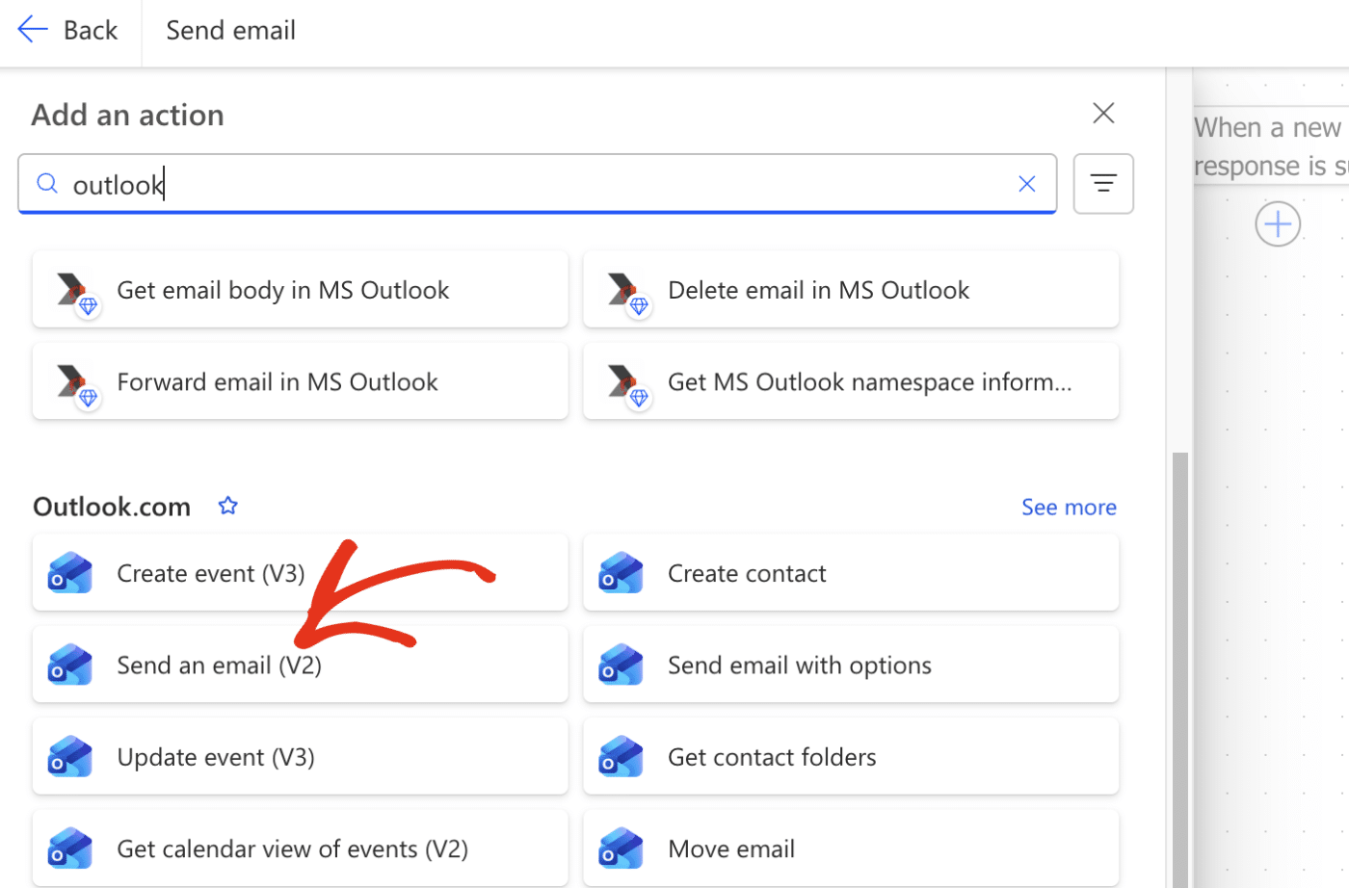The width and height of the screenshot is (1349, 888).
Task: Open the search filter options button
Action: click(x=1103, y=183)
